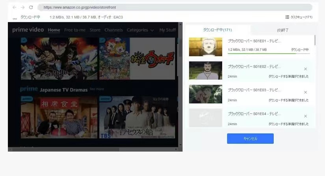Switch to the ダウンロード中(171) tab
Screen dimensions: 325x176
click(x=217, y=30)
